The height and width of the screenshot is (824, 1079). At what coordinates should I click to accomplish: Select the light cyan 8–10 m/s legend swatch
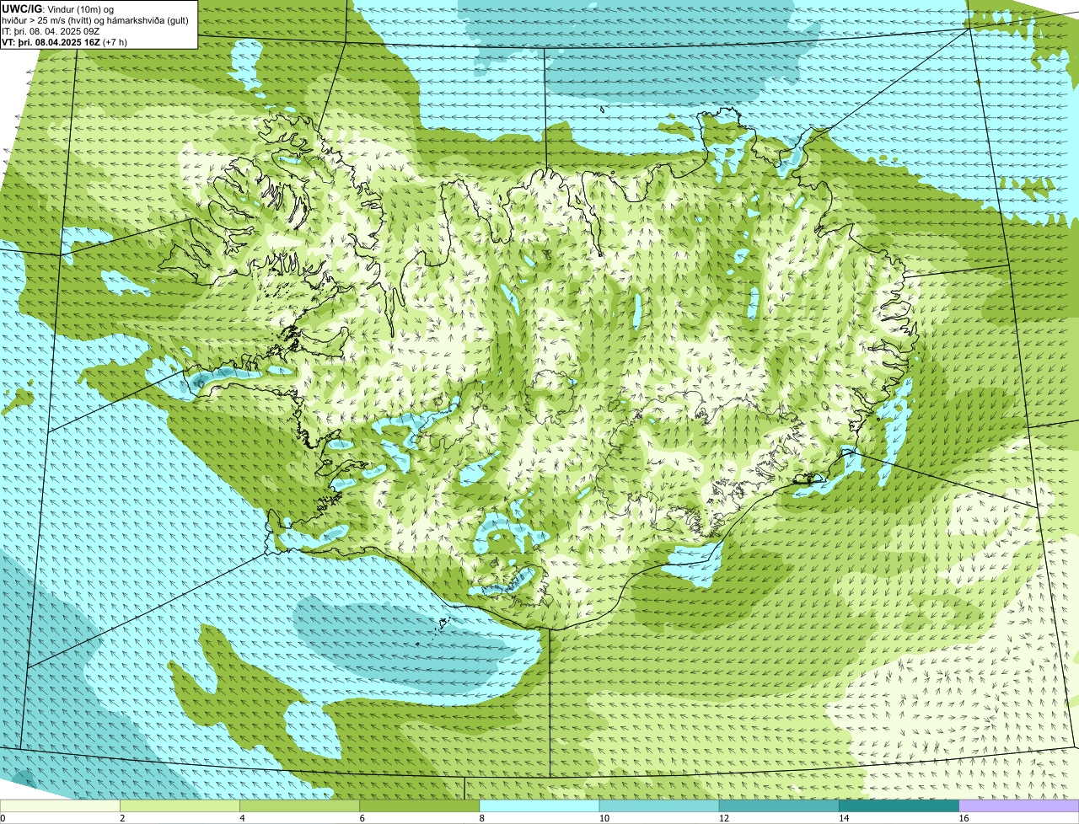coord(539,806)
